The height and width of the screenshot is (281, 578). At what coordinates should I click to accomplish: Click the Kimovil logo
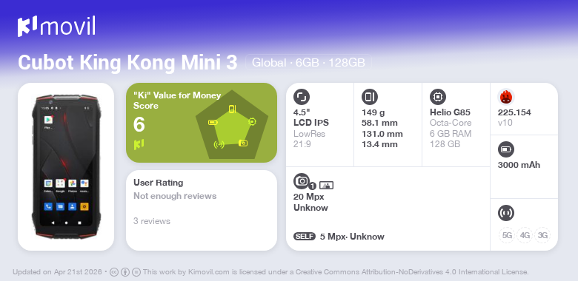[56, 26]
